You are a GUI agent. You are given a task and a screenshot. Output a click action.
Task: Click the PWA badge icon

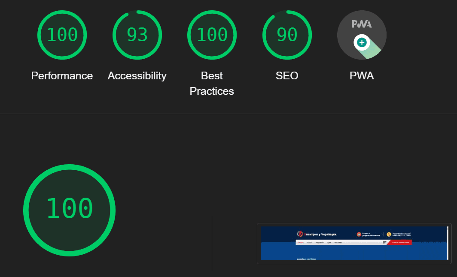point(362,35)
